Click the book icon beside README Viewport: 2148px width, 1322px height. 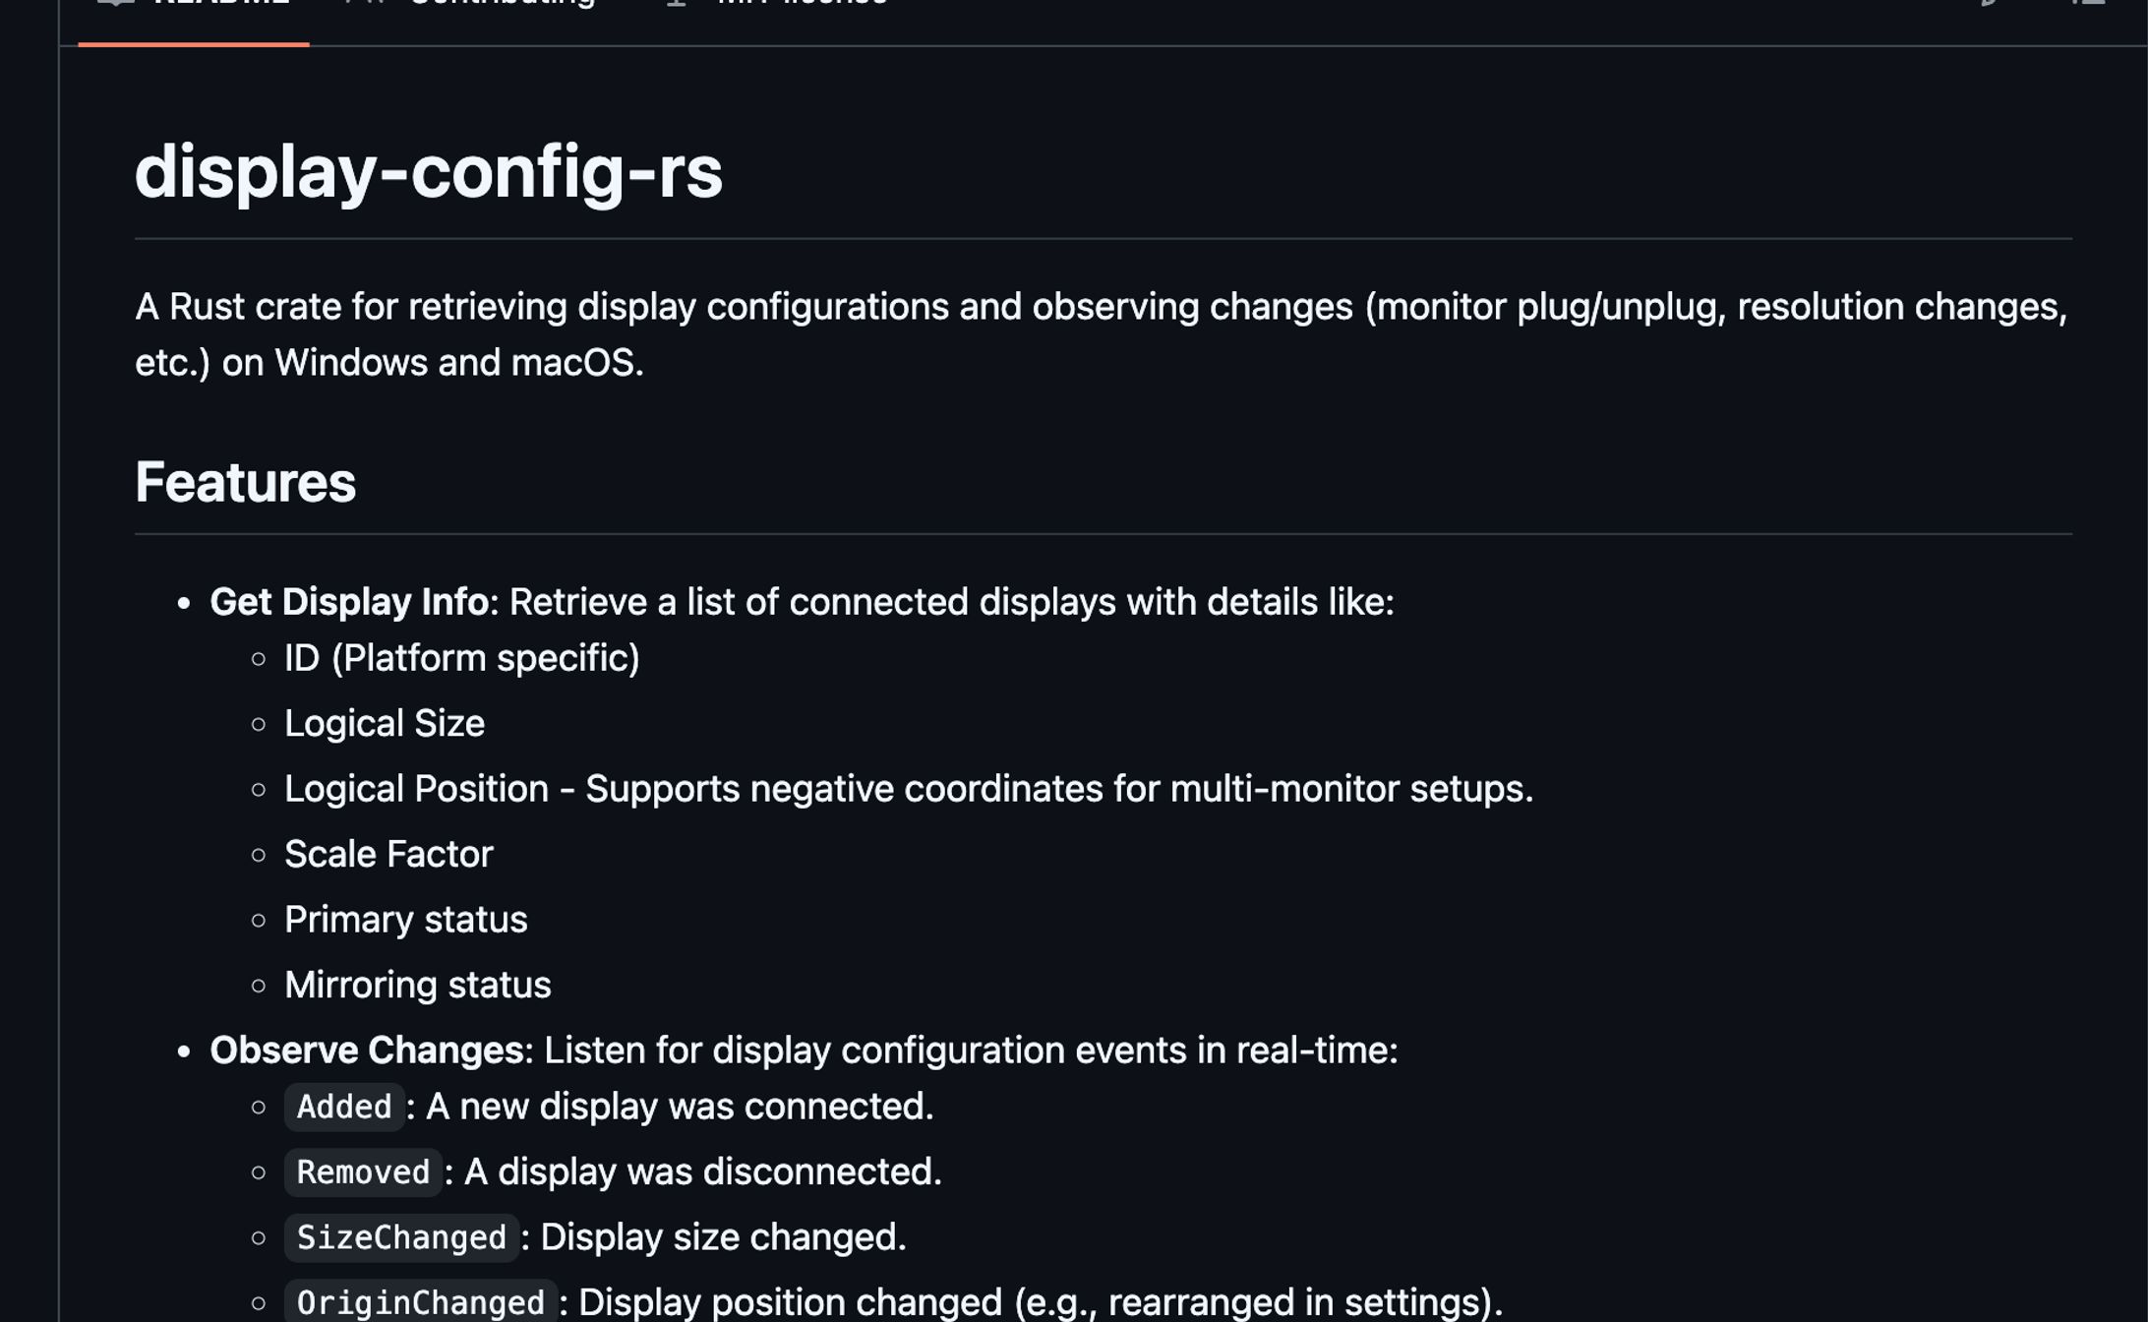(x=110, y=3)
